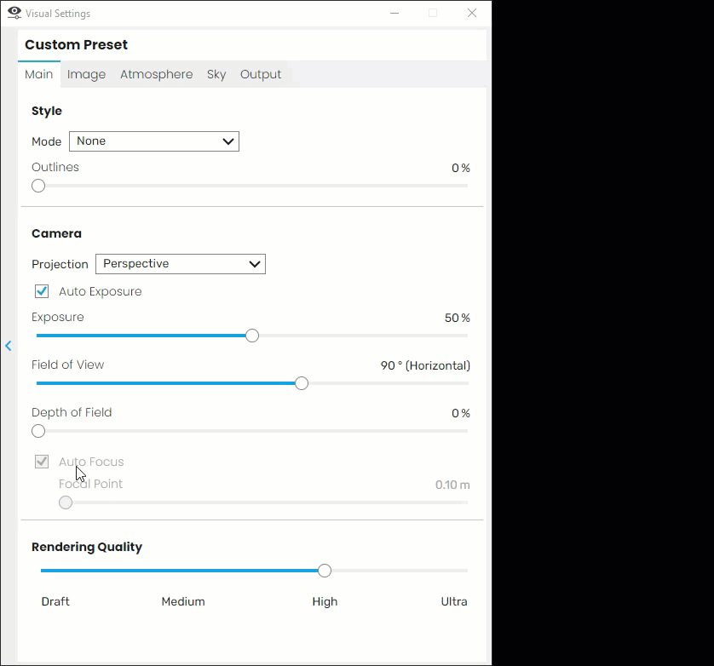This screenshot has height=666, width=714.
Task: Minimize the Visual Settings window
Action: [x=394, y=14]
